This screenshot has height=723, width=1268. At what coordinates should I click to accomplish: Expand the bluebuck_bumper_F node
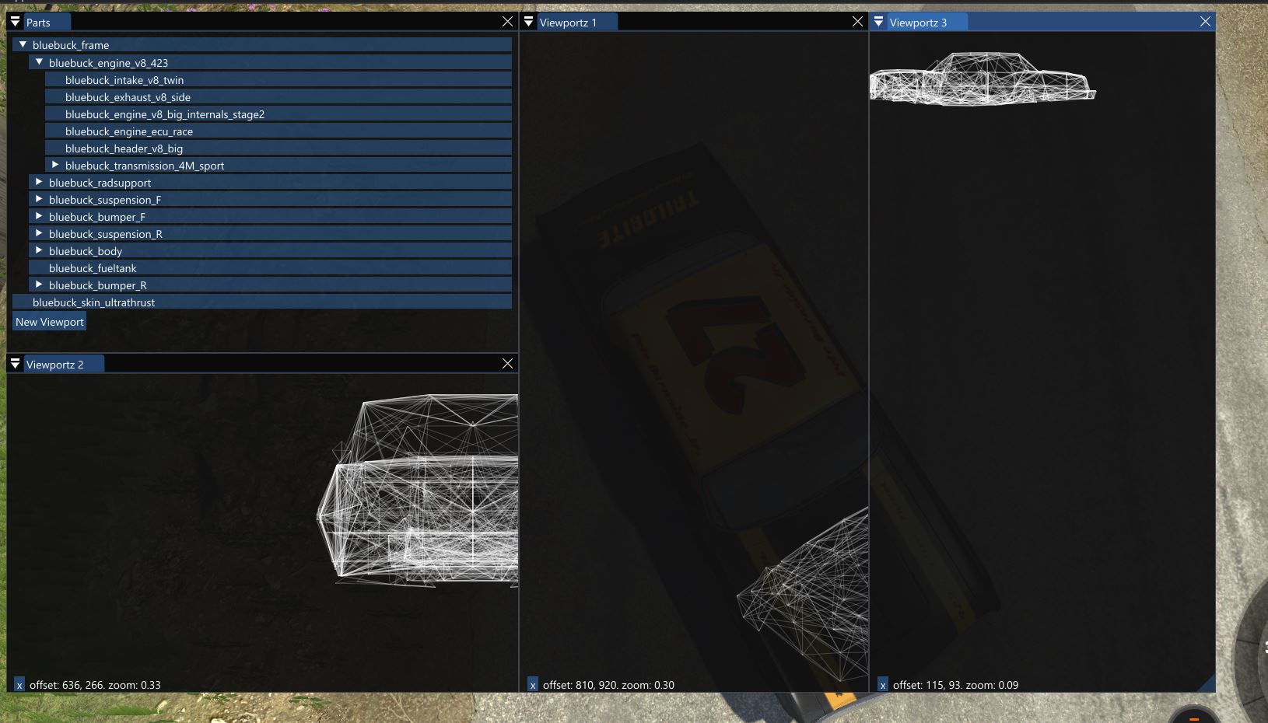[39, 216]
